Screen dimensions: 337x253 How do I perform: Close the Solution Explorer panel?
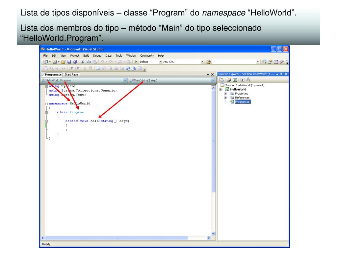[286, 74]
